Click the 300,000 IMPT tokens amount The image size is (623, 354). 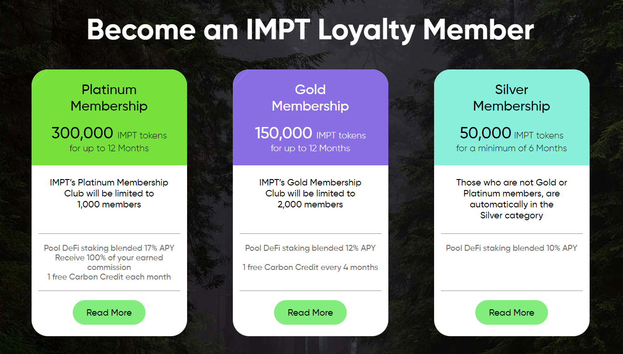[109, 133]
